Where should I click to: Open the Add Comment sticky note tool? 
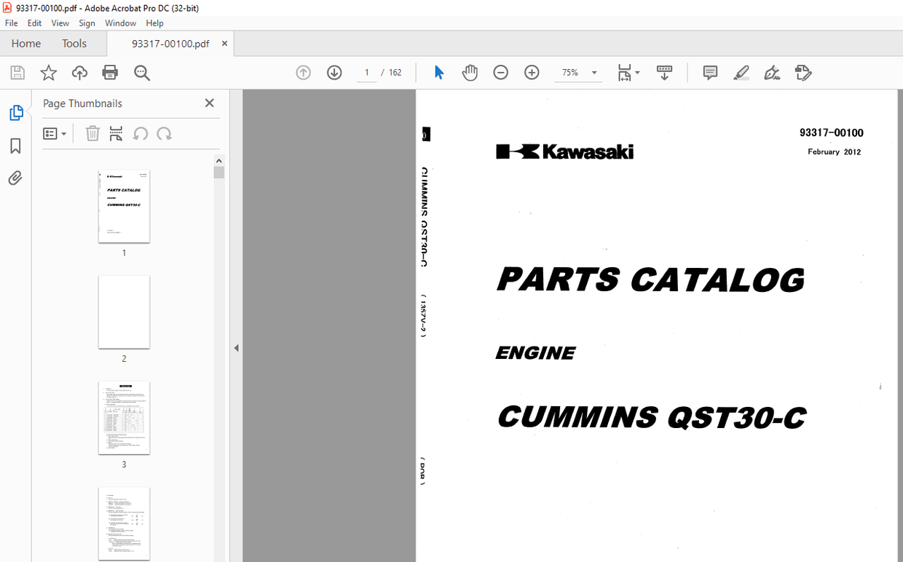click(x=710, y=72)
